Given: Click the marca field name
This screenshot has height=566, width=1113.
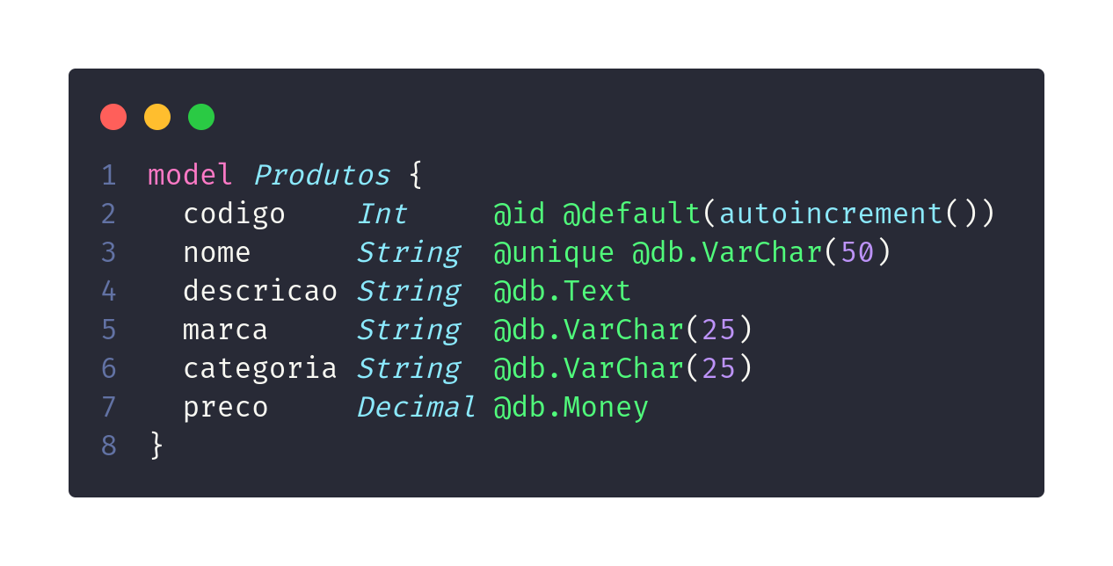Looking at the screenshot, I should tap(225, 330).
